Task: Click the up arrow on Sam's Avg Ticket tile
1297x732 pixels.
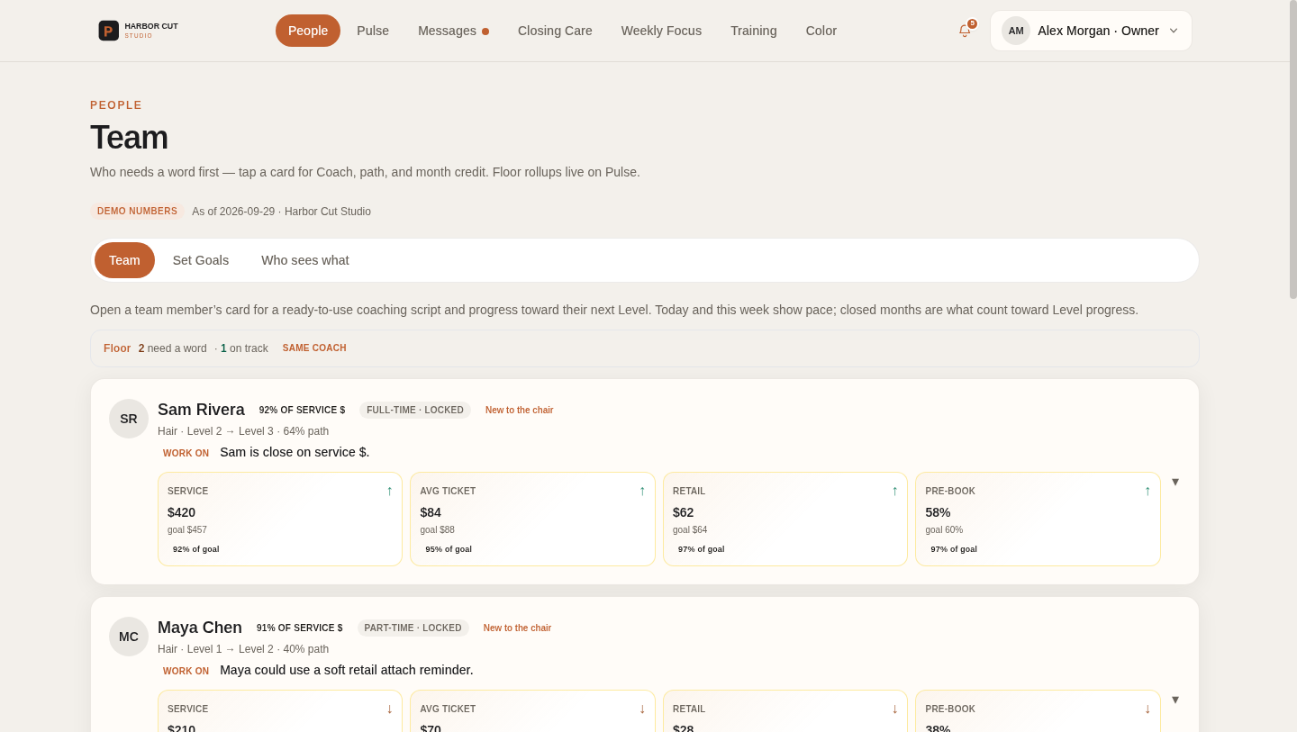Action: pyautogui.click(x=642, y=491)
